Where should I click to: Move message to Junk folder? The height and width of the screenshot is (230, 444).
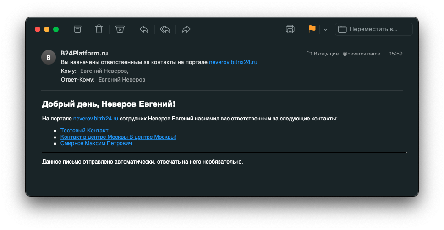(x=120, y=29)
